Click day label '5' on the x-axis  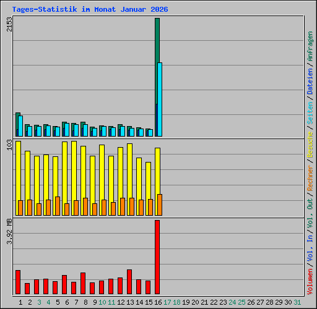(x=58, y=302)
